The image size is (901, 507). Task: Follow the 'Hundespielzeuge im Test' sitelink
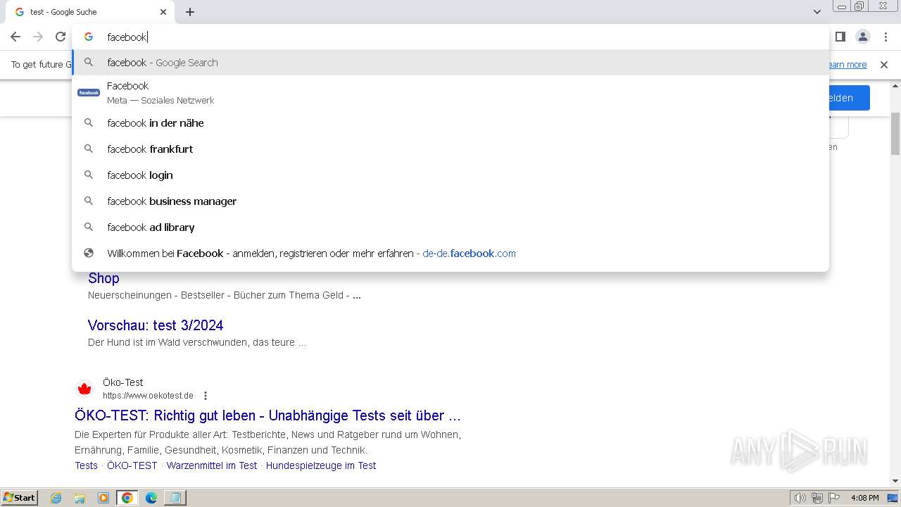(321, 465)
